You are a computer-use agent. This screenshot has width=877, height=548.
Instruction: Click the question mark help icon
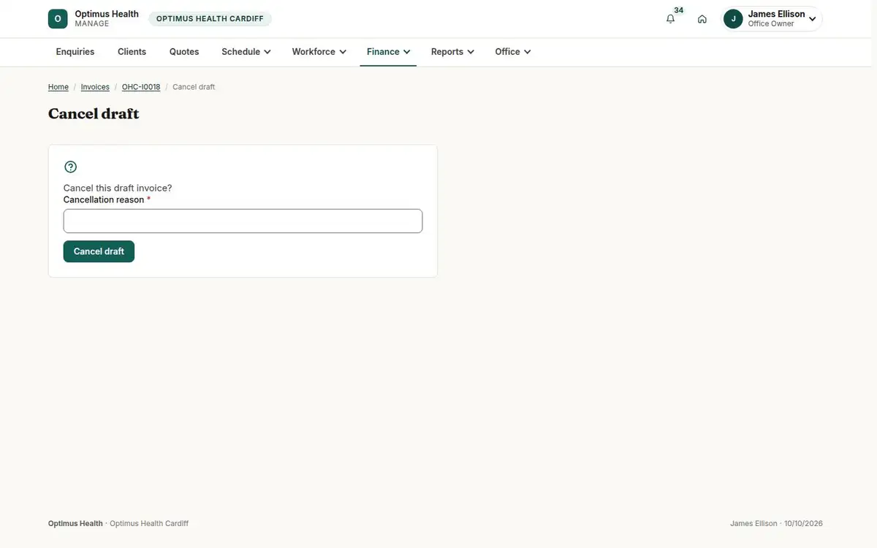point(70,167)
